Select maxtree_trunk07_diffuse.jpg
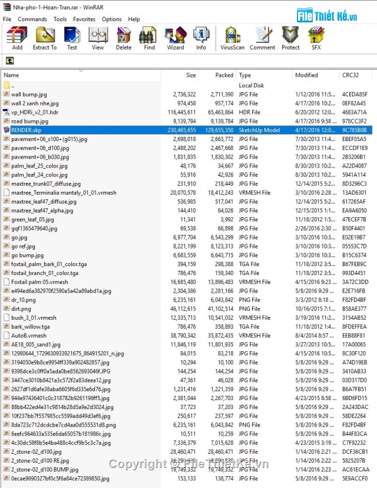The width and height of the screenshot is (377, 488). coord(46,184)
